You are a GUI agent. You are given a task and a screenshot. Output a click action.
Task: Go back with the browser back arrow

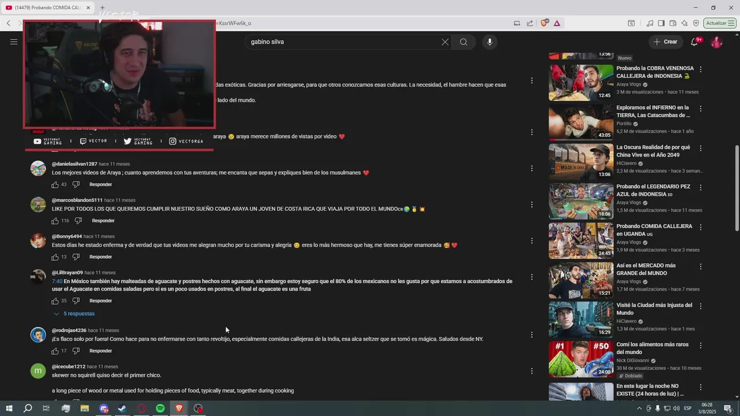9,23
